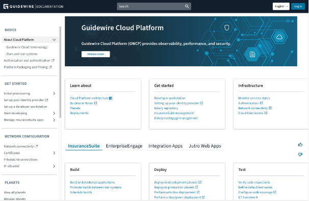Open PrivateLink connections sidebar link

20,160
